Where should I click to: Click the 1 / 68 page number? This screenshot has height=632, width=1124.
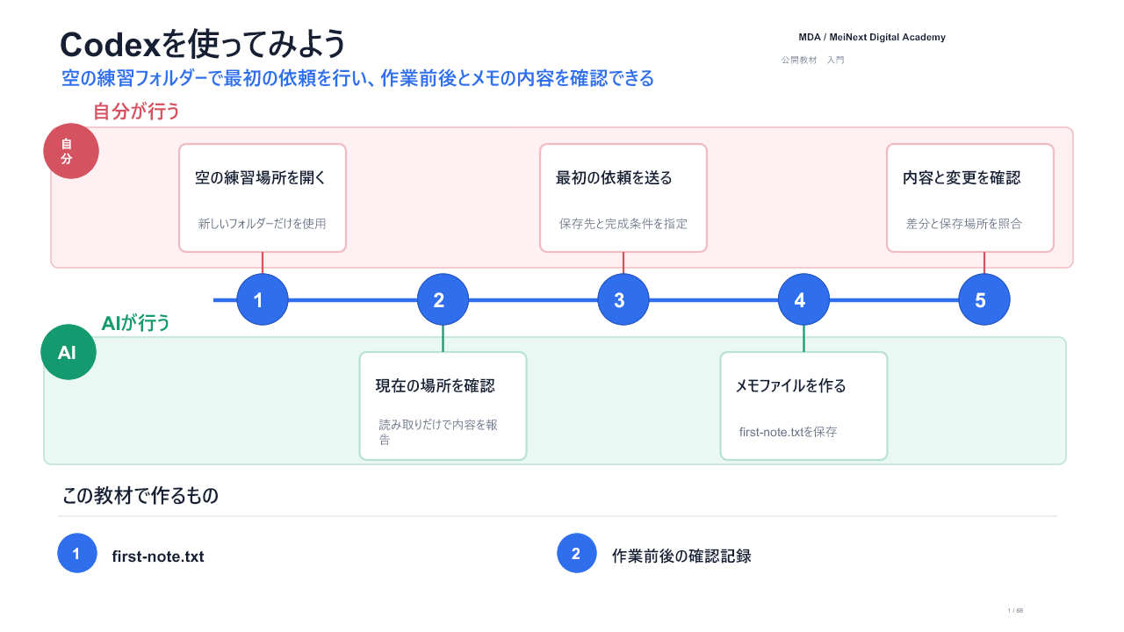[x=1015, y=611]
